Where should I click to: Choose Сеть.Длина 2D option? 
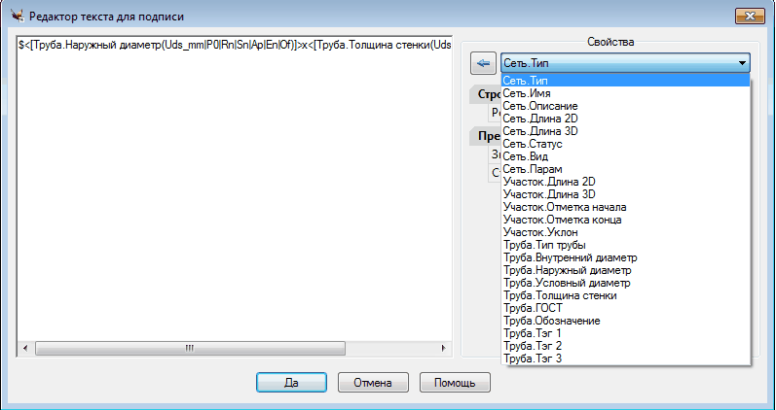pyautogui.click(x=540, y=118)
